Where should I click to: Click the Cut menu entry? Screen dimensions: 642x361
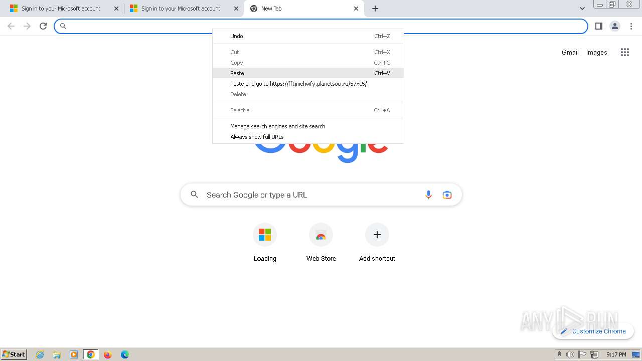[x=308, y=52]
